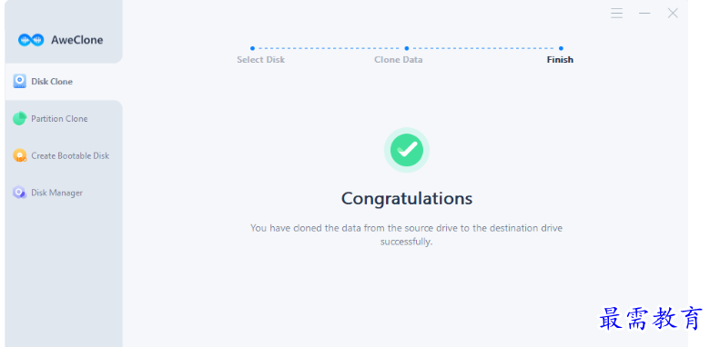Open the hamburger menu icon
710x347 pixels.
616,13
